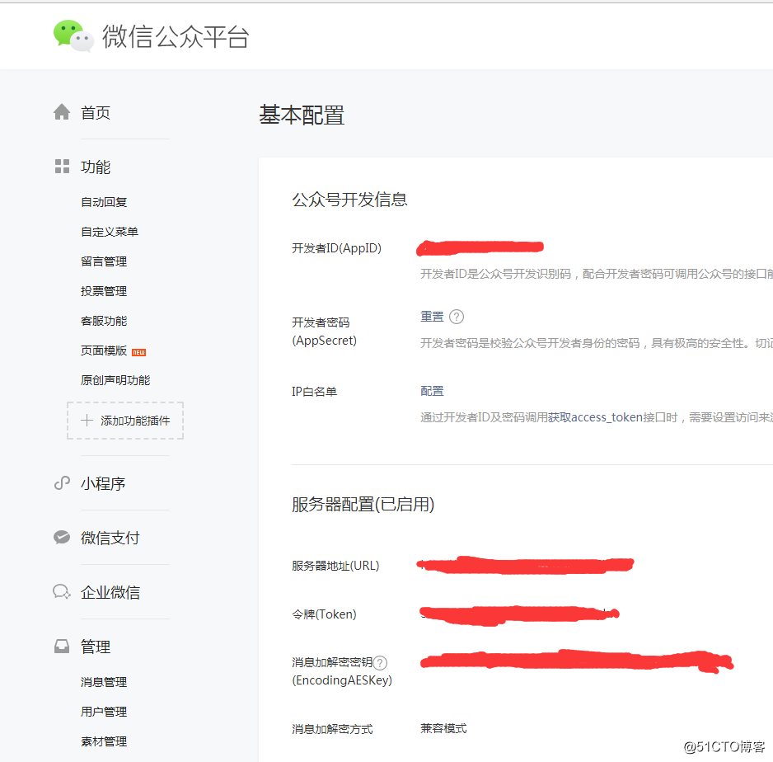
Task: Open 小程序 section
Action: tap(103, 483)
